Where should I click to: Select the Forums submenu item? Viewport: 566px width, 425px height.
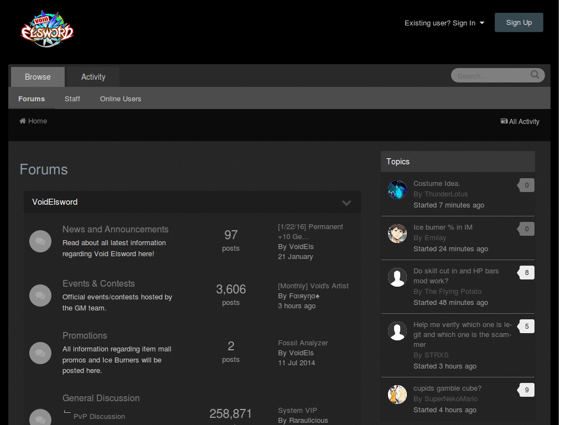click(x=32, y=99)
